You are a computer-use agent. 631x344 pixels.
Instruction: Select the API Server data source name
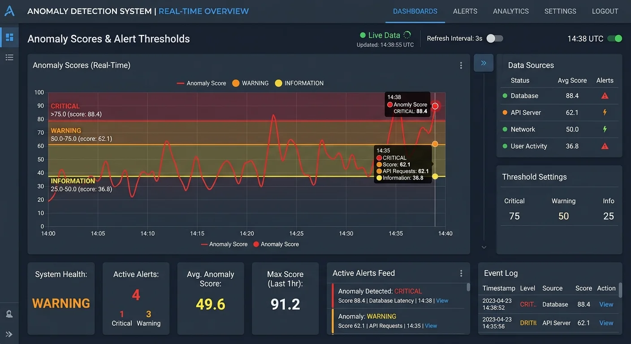coord(526,112)
